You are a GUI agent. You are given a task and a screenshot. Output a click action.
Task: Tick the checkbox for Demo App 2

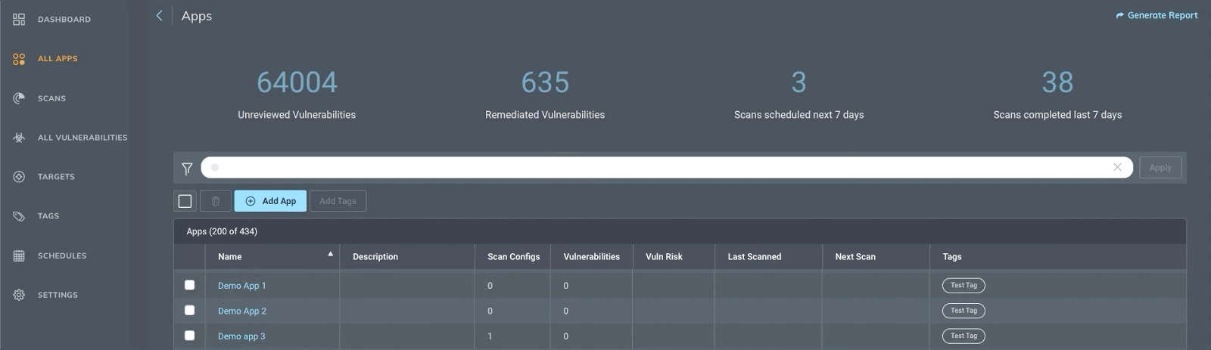tap(189, 310)
